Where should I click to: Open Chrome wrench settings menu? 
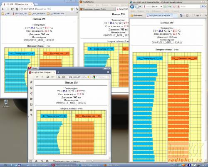(x=77, y=9)
